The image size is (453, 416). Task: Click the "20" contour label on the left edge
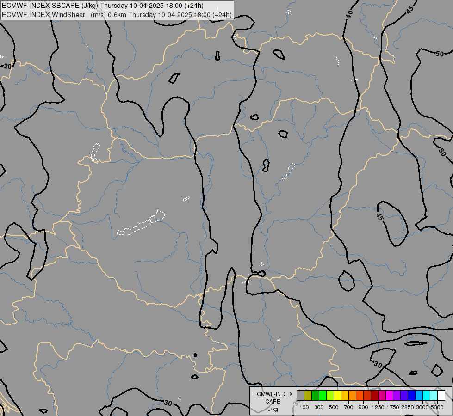pos(7,67)
